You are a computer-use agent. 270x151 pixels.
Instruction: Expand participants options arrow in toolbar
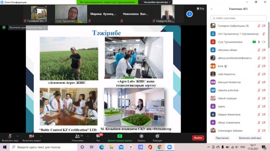point(88,136)
